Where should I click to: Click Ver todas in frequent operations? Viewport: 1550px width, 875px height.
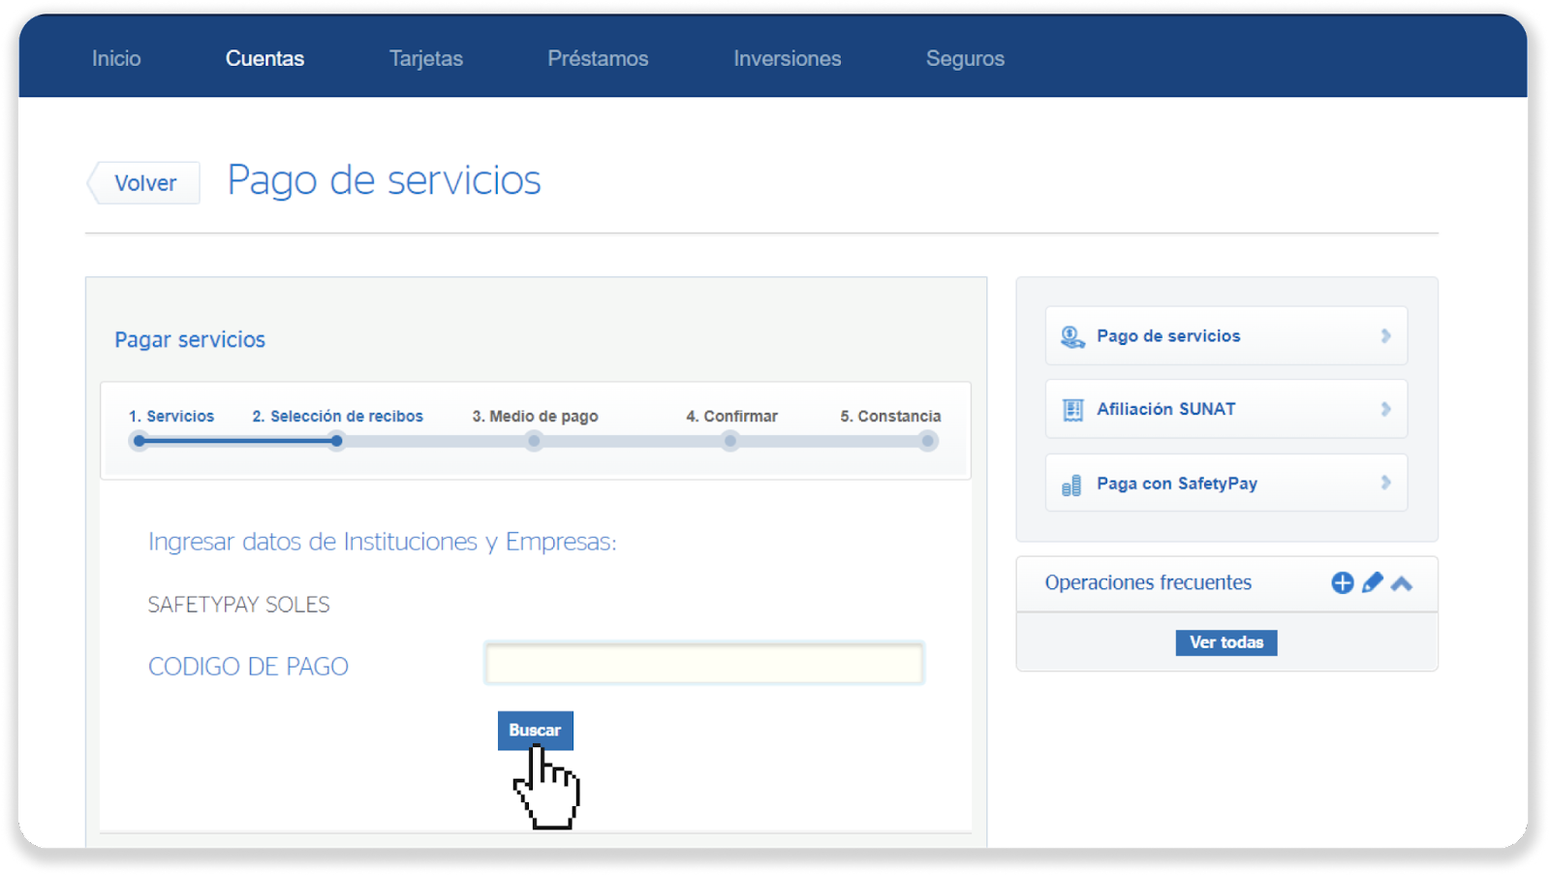(1225, 642)
